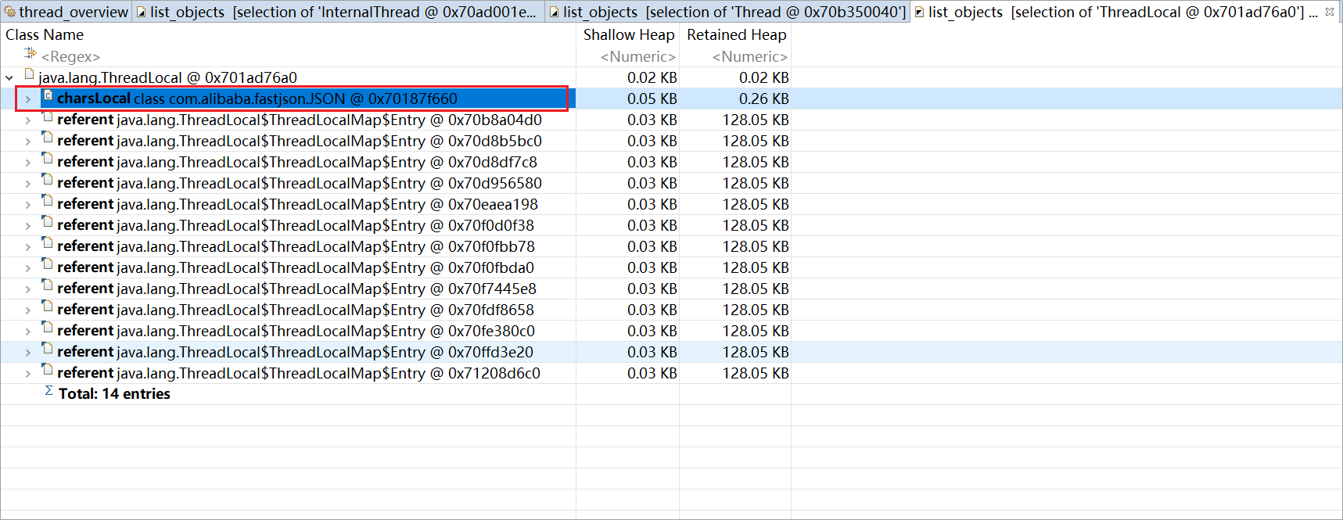Click object icon of Entry @ 0x70fdf8658
1343x520 pixels.
(48, 307)
